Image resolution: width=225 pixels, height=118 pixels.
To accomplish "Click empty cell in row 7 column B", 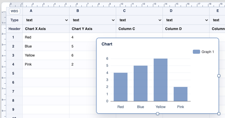I will point(83,91).
